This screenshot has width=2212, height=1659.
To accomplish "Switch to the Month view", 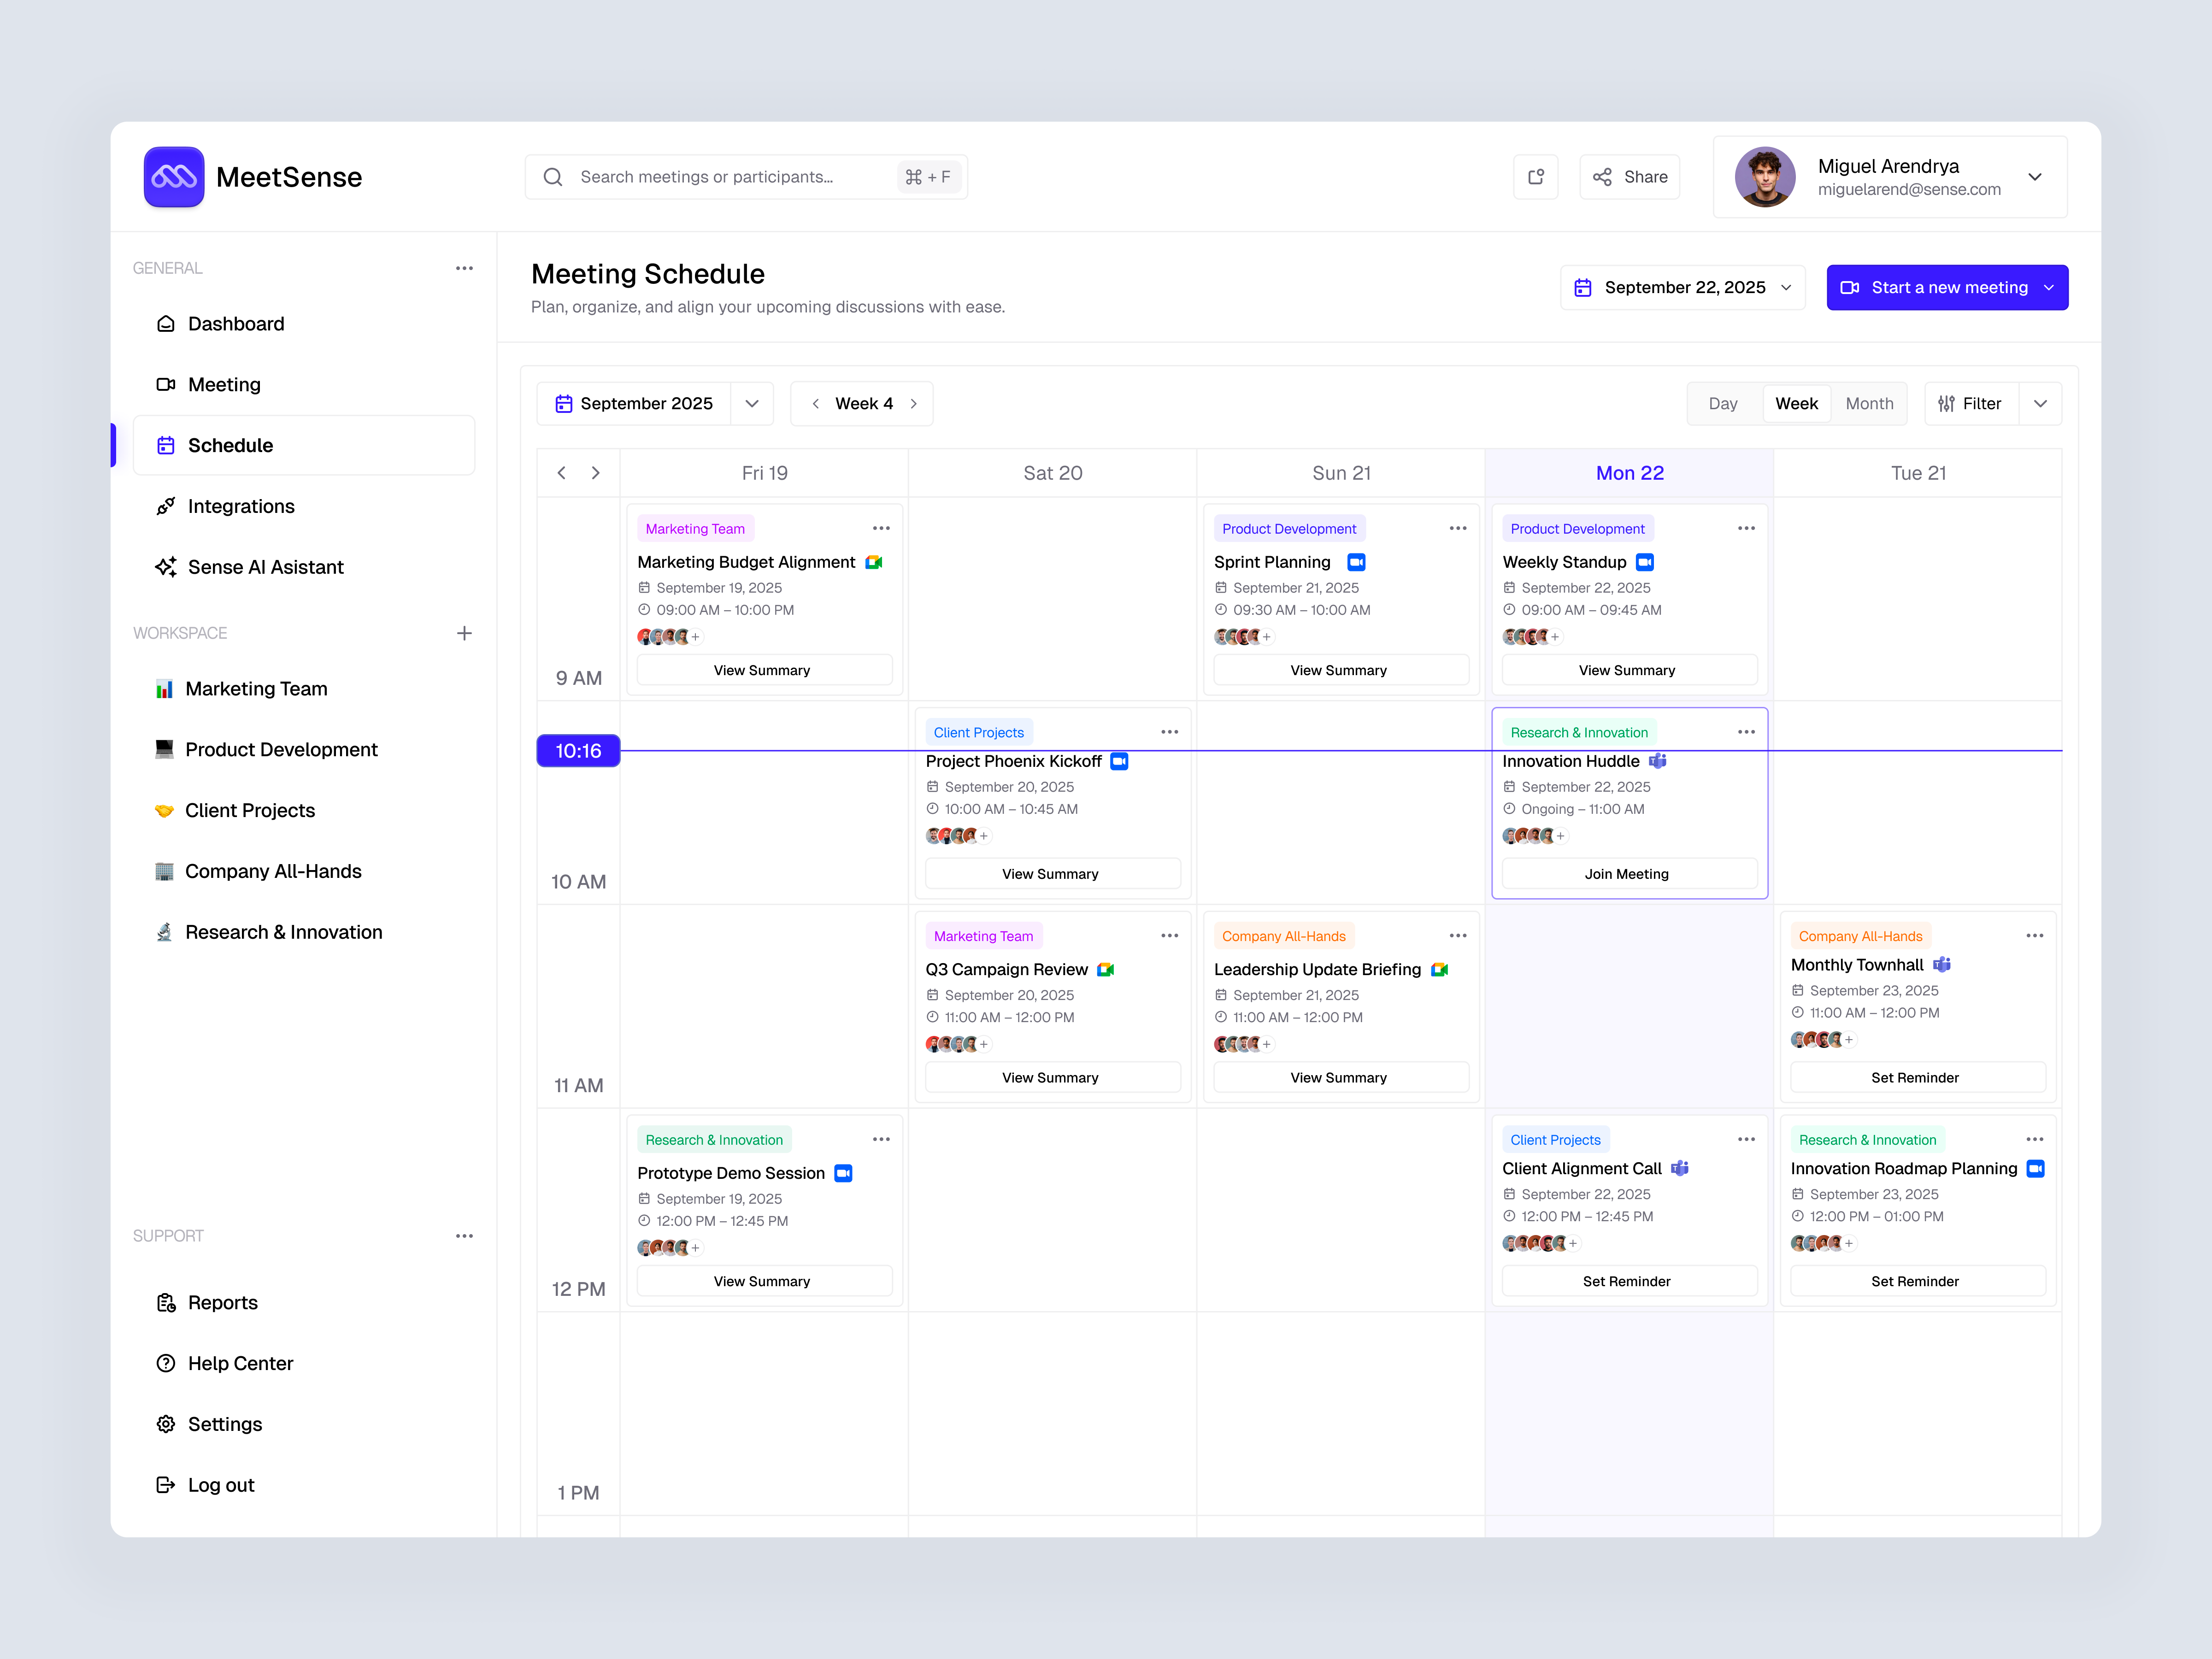I will point(1869,403).
